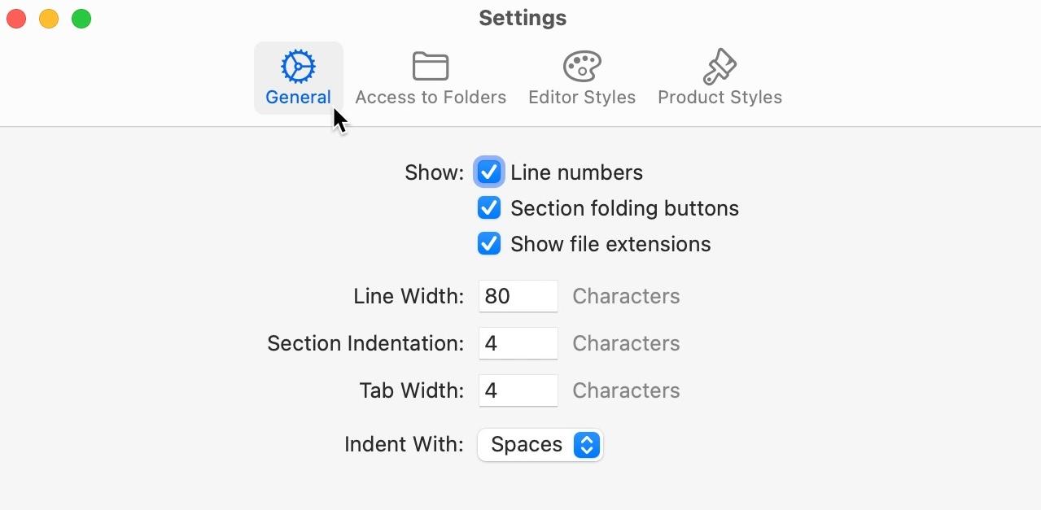This screenshot has height=510, width=1041.
Task: Click into the Section Indentation field
Action: (x=518, y=343)
